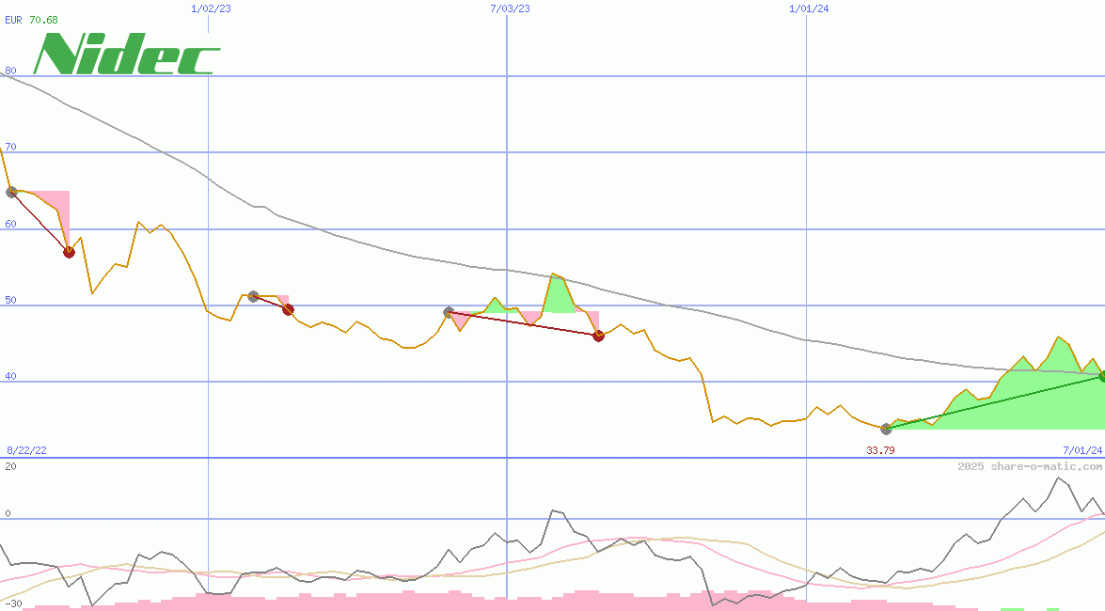Click the 70 price axis label

pyautogui.click(x=10, y=148)
